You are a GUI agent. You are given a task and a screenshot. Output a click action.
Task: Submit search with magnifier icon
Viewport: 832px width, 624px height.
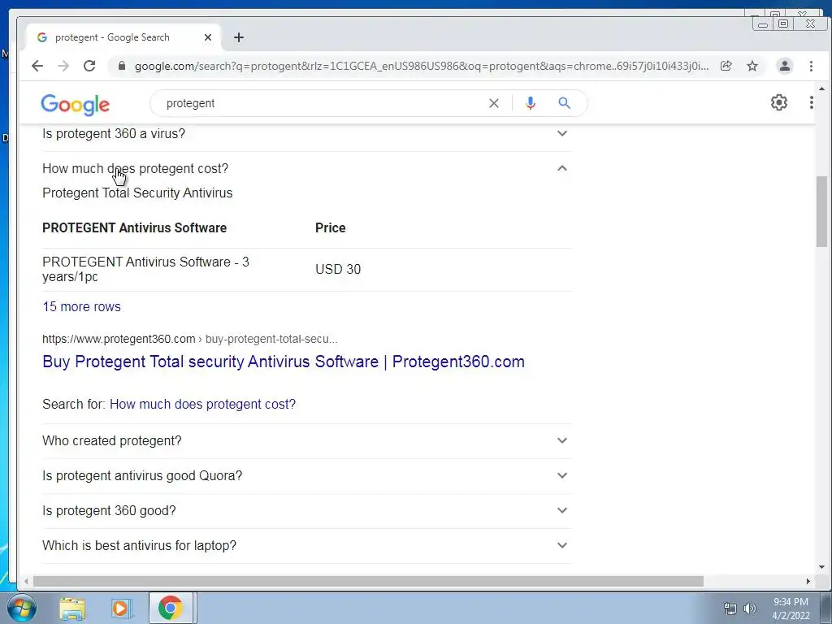564,103
